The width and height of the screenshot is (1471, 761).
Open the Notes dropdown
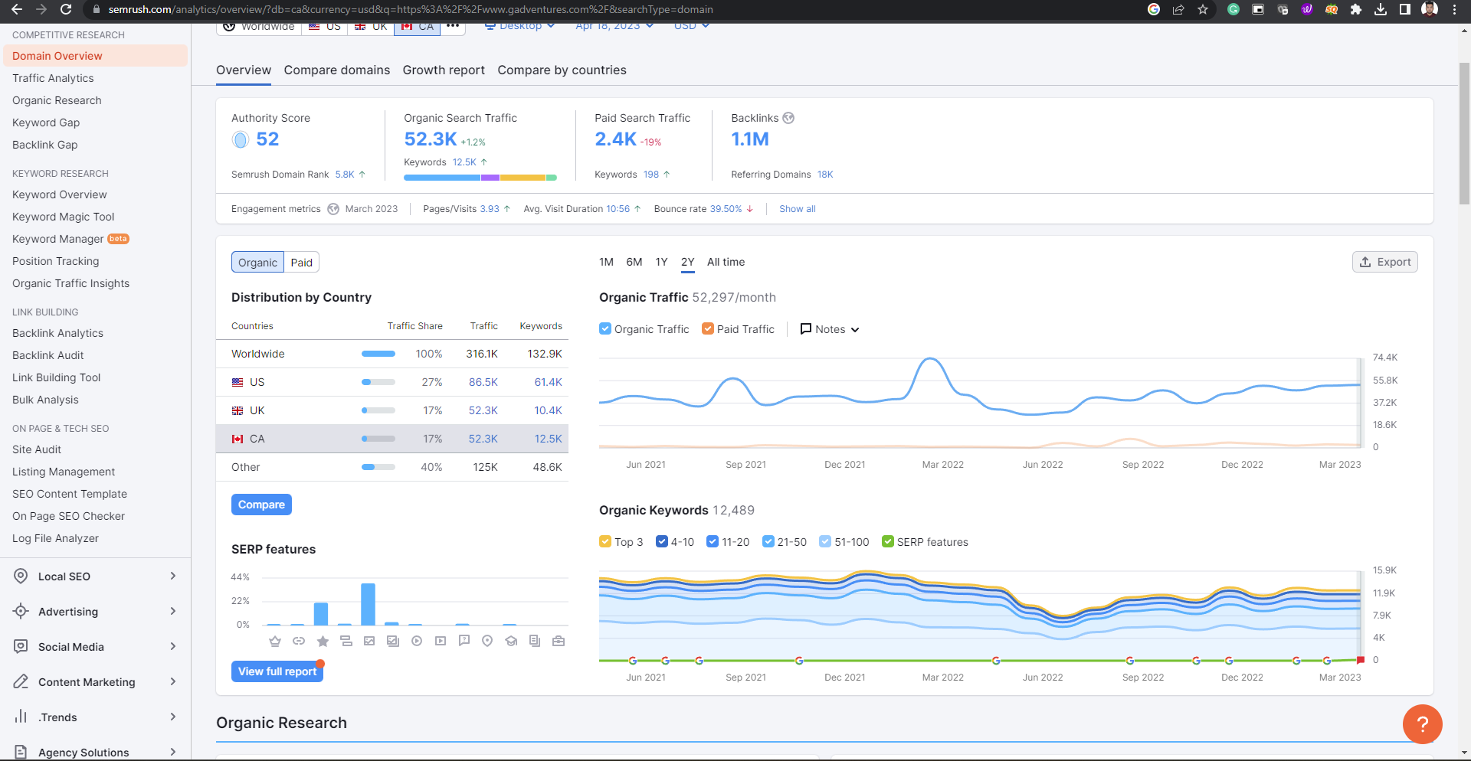pyautogui.click(x=830, y=329)
